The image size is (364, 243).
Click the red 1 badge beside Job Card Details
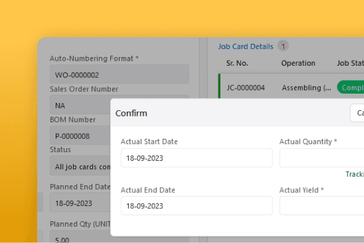point(283,46)
